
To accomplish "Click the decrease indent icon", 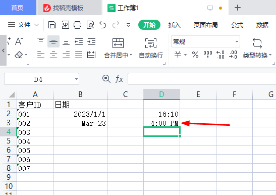I will pyautogui.click(x=79, y=41).
